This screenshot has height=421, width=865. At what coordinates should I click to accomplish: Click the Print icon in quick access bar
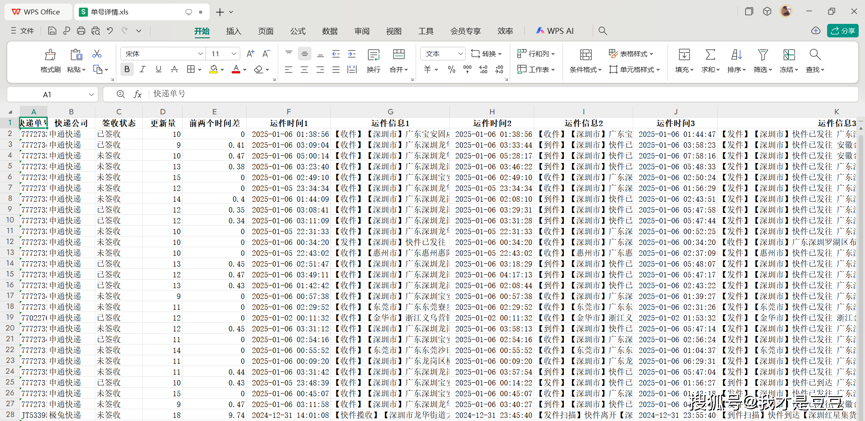81,31
